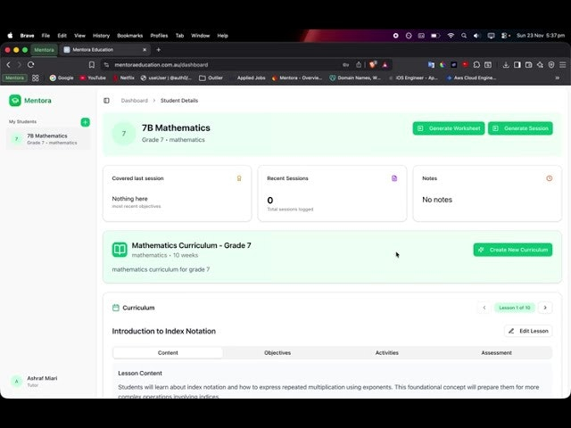
Task: Click the Recent Sessions purple document icon
Action: pos(394,178)
